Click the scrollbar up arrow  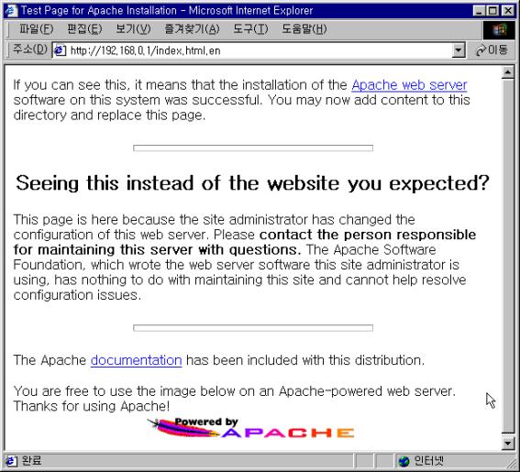point(508,71)
